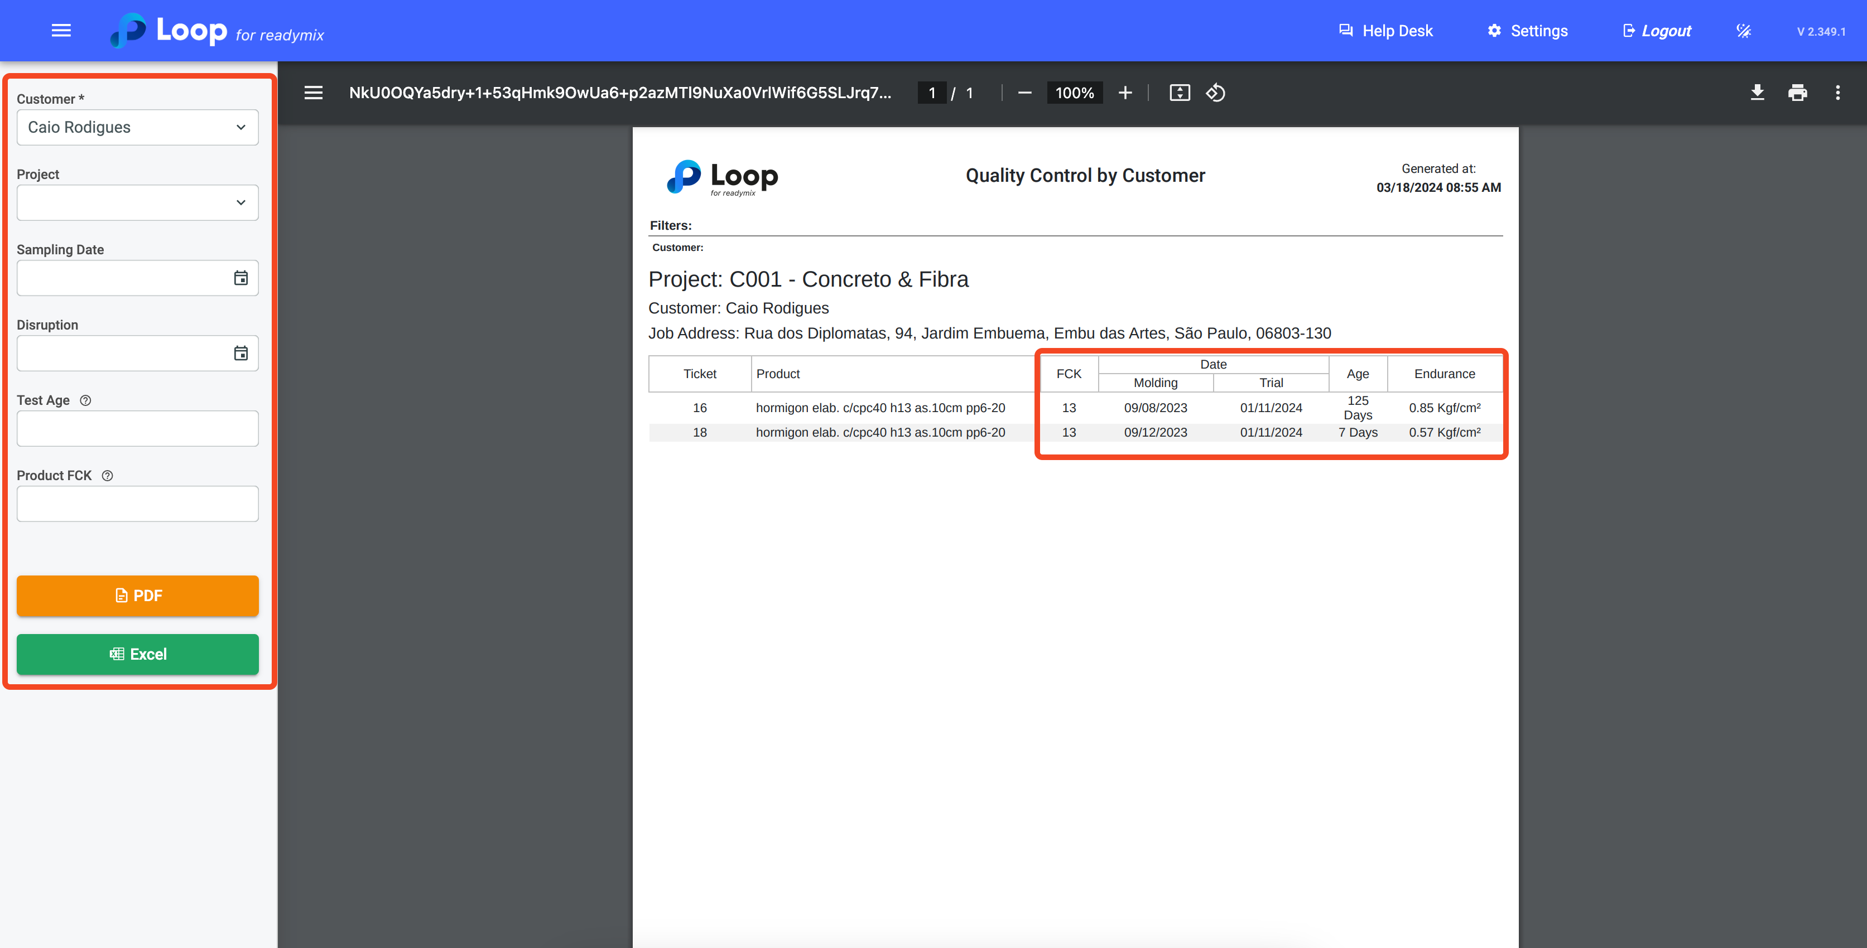Open Settings from the top bar
The image size is (1867, 948).
[x=1528, y=31]
